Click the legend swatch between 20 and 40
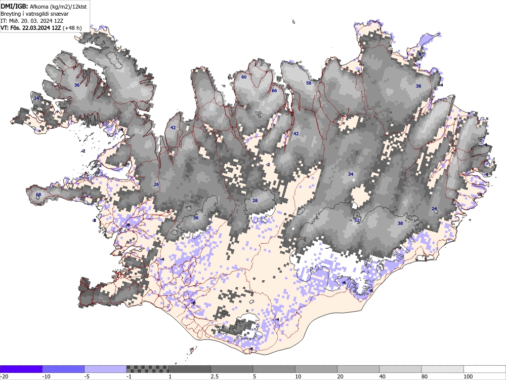The image size is (506, 380). 358,369
